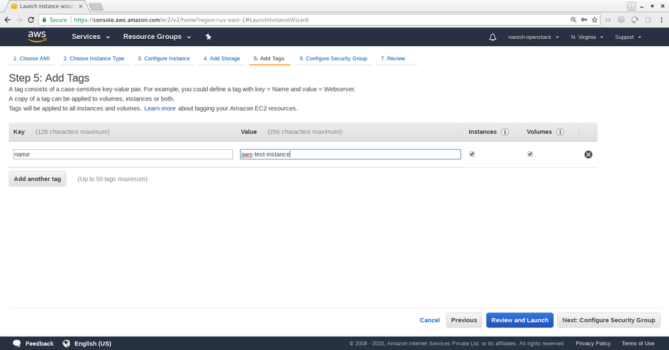669x350 pixels.
Task: Click the AWS logo home icon
Action: coord(37,37)
